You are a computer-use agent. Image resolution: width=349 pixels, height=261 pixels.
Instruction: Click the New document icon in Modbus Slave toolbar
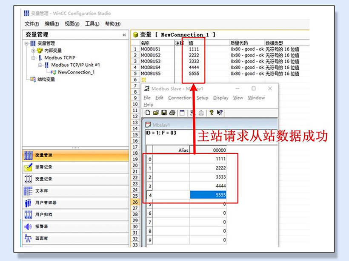pos(148,113)
